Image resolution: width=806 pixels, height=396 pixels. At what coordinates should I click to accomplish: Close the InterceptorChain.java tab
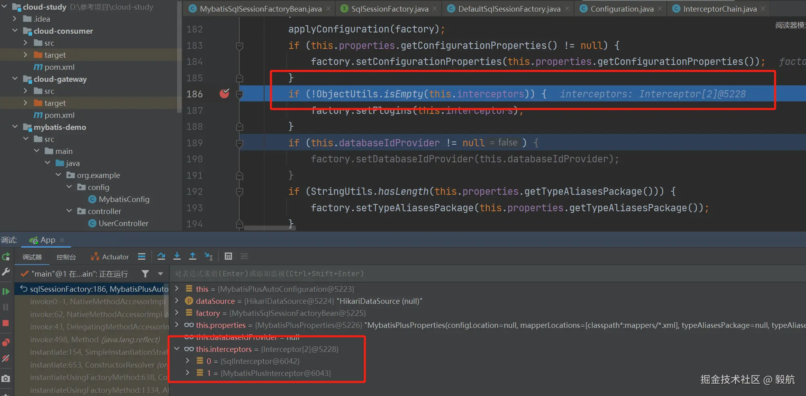click(x=763, y=9)
